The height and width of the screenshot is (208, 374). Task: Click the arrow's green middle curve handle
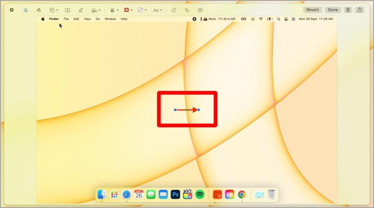point(187,110)
